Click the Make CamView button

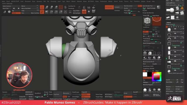coord(35,13)
